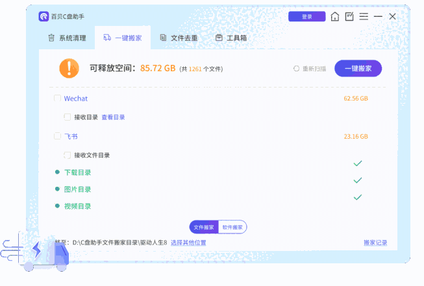
Task: Switch to the 系统清理 tab
Action: pyautogui.click(x=67, y=38)
